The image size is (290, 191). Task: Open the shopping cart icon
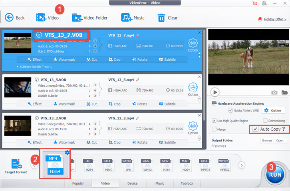click(x=255, y=3)
